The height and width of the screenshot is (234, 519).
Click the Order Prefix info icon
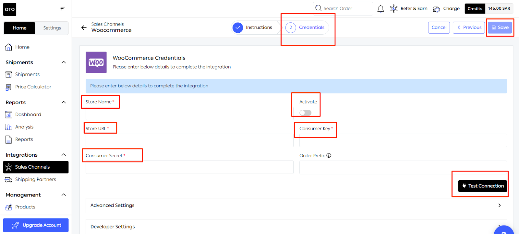[329, 155]
